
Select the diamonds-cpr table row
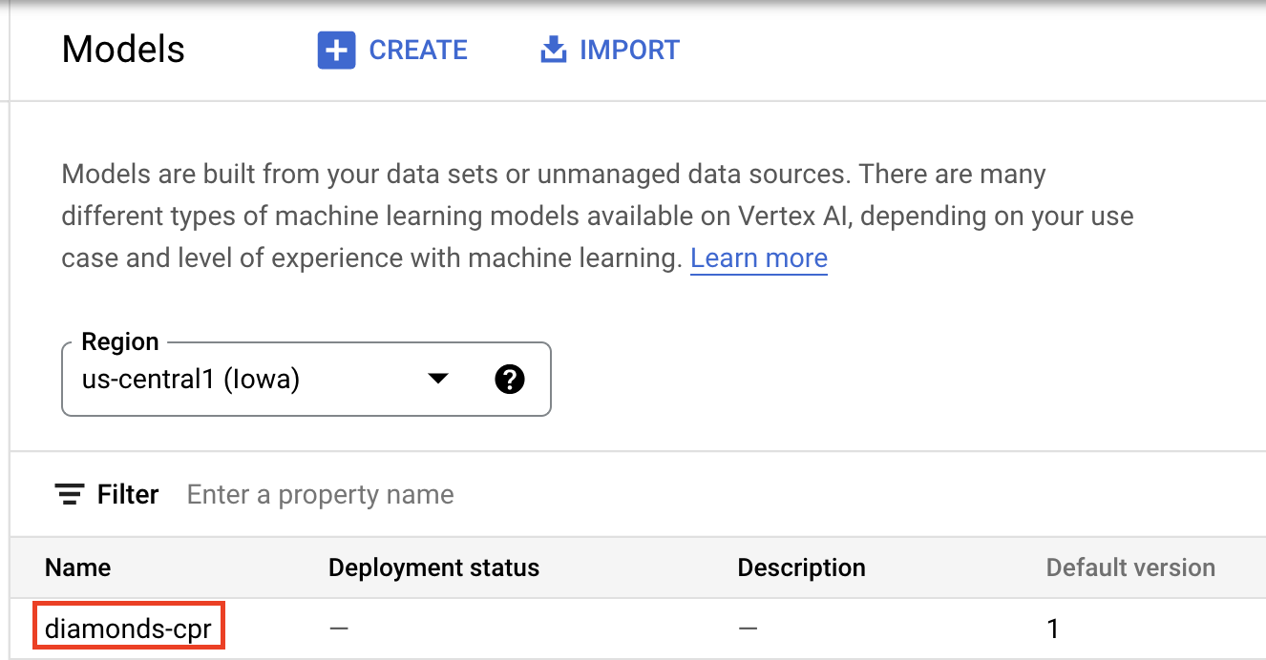573,626
